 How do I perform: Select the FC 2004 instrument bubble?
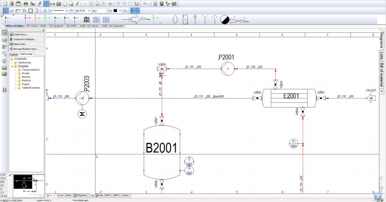294,144
